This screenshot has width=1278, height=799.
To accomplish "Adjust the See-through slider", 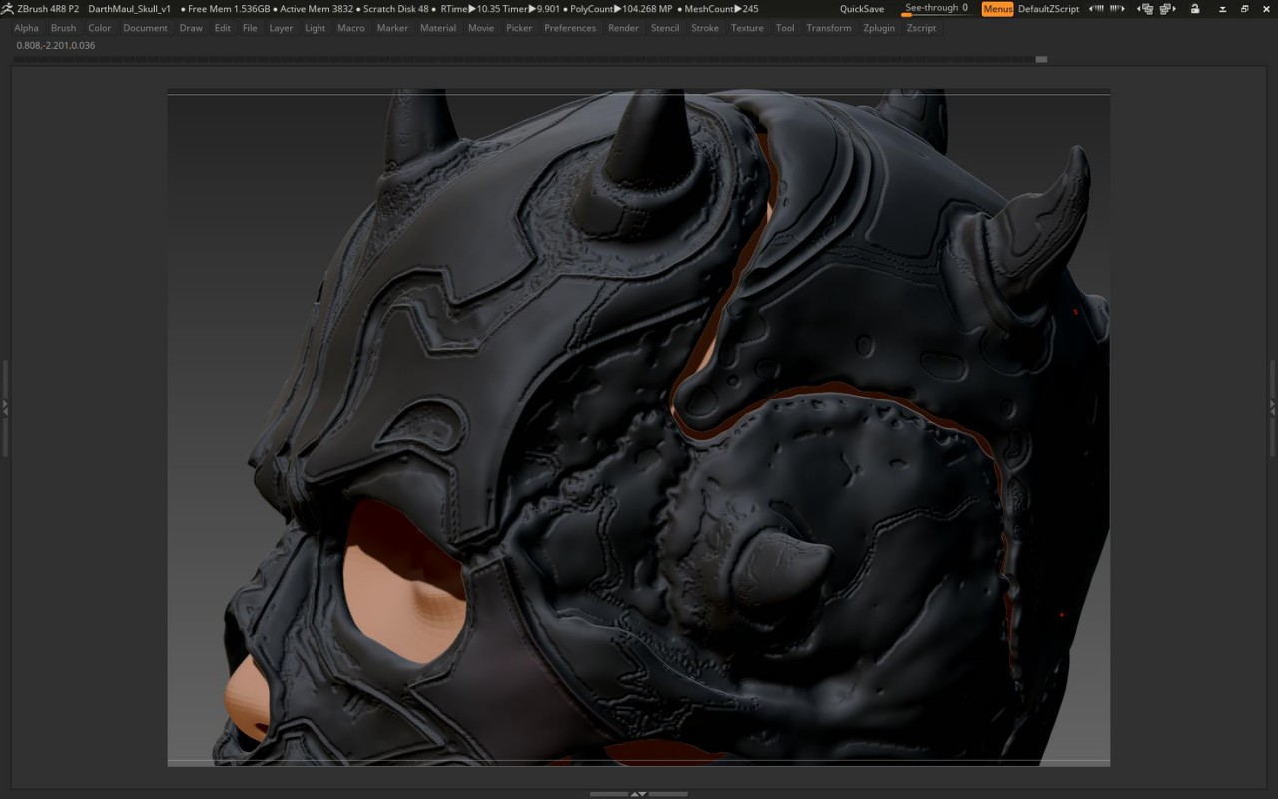I will [938, 9].
